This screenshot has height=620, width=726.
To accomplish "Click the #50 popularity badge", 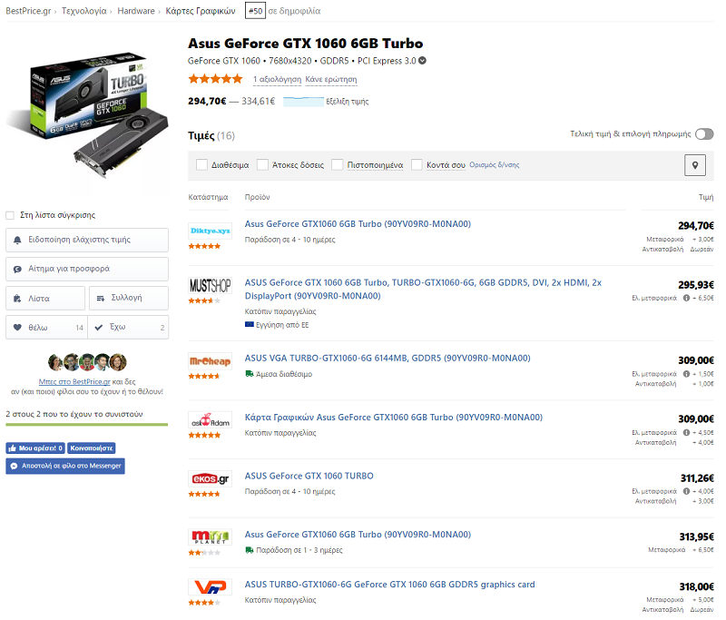I will click(255, 11).
